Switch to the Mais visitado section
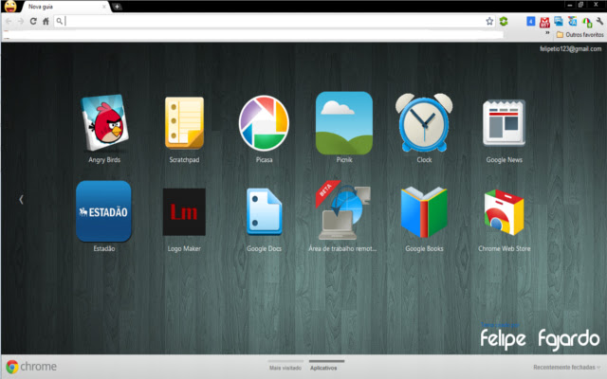This screenshot has height=379, width=607. (285, 368)
